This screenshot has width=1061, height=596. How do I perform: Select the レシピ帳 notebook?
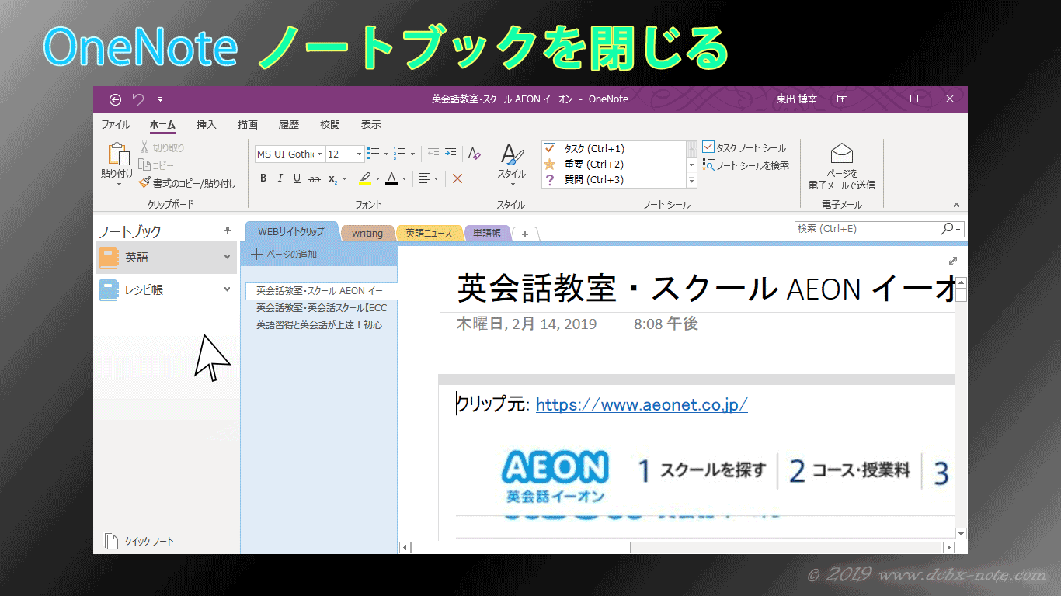click(166, 289)
